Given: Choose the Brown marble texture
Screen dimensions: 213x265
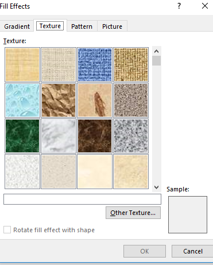Looking at the screenshot, I should pyautogui.click(x=95, y=136).
